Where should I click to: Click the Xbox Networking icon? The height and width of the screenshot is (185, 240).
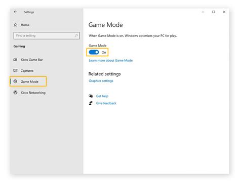point(15,92)
